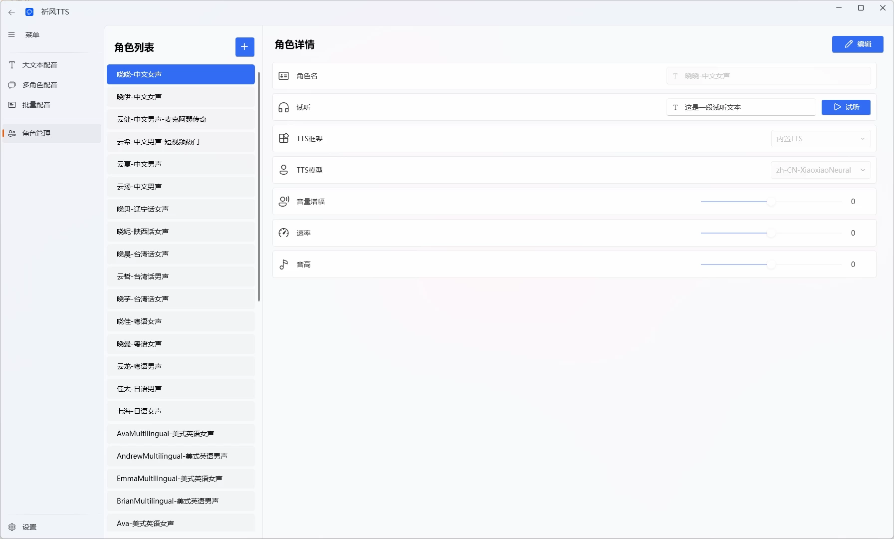The height and width of the screenshot is (539, 894).
Task: Click the 大文本配音 text icon
Action: 12,65
